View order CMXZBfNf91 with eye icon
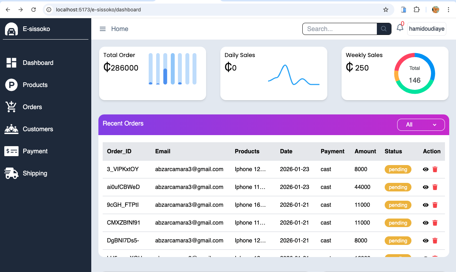Viewport: 456px width, 272px height. pos(425,223)
